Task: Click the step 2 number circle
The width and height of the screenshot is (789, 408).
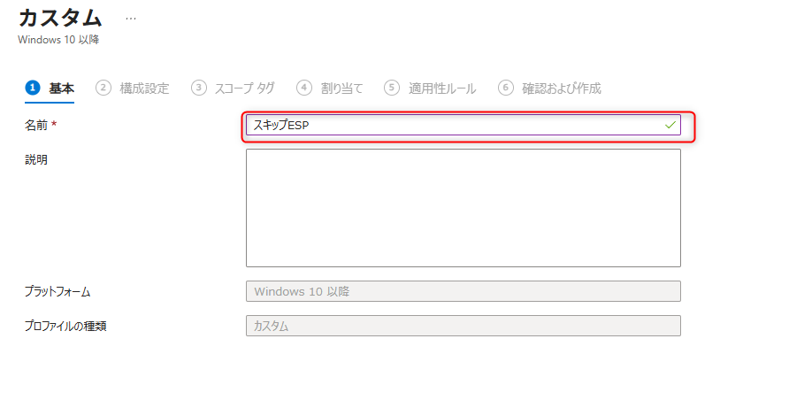Action: (104, 88)
